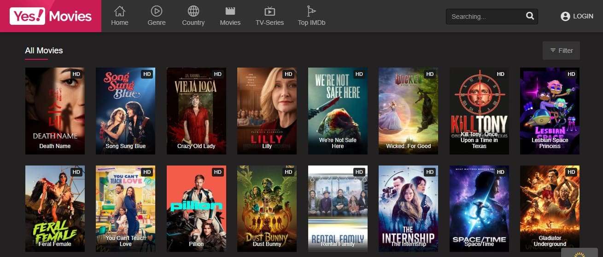Click the HD badge on Lesbian Space Princess

[x=571, y=74]
